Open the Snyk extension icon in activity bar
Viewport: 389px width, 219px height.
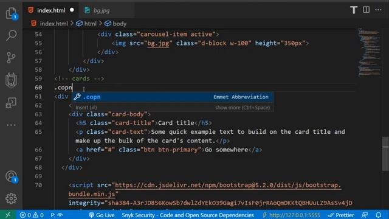(11, 80)
